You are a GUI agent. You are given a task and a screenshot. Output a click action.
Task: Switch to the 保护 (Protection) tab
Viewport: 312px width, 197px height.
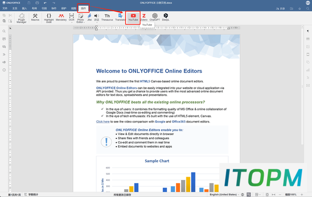pos(64,8)
